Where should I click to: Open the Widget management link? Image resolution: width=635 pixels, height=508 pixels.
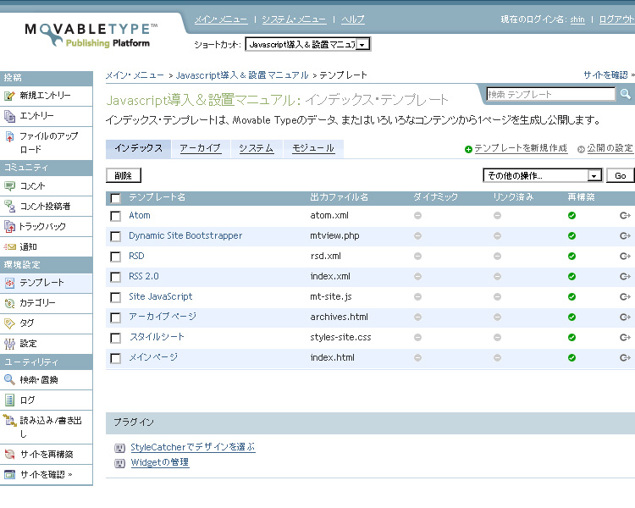tap(160, 462)
